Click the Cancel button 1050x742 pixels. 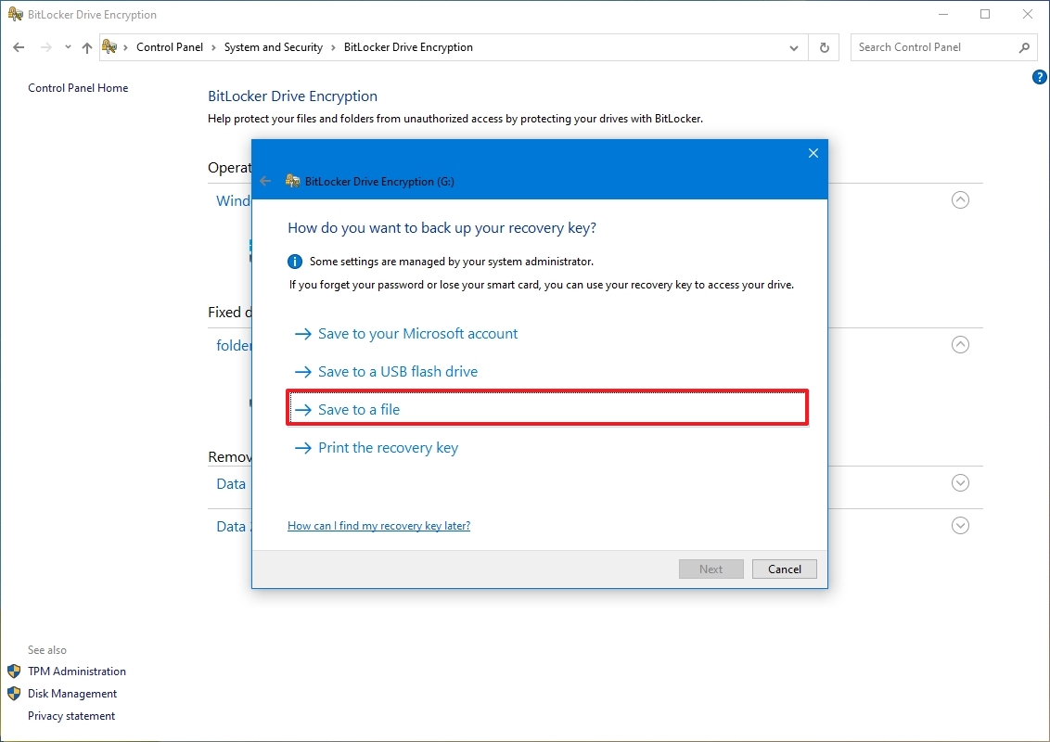pyautogui.click(x=784, y=569)
